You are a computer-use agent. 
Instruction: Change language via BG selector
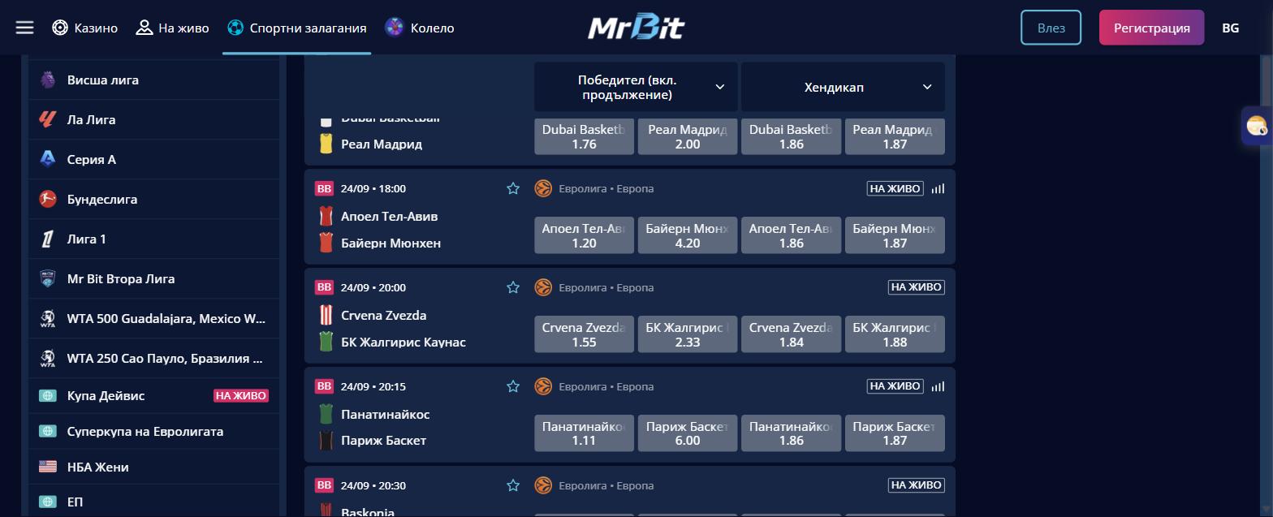(1230, 28)
